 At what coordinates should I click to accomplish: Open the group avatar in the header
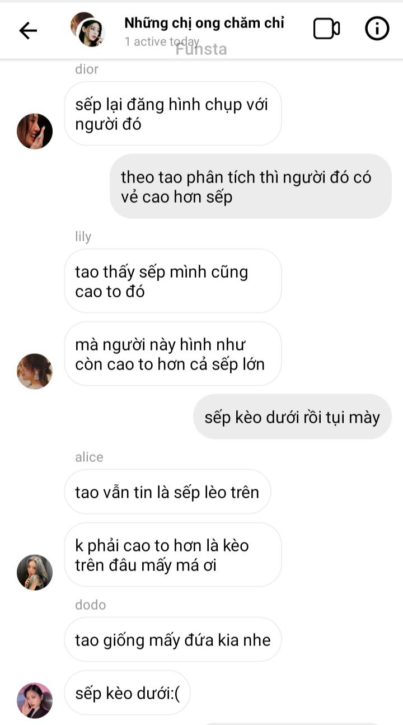tap(88, 29)
